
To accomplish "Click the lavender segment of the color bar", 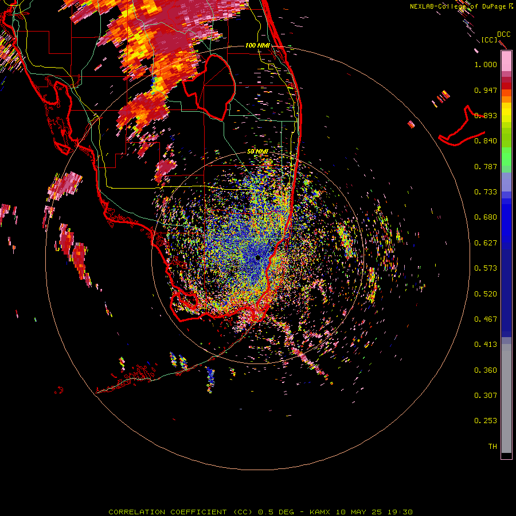I will 506,182.
